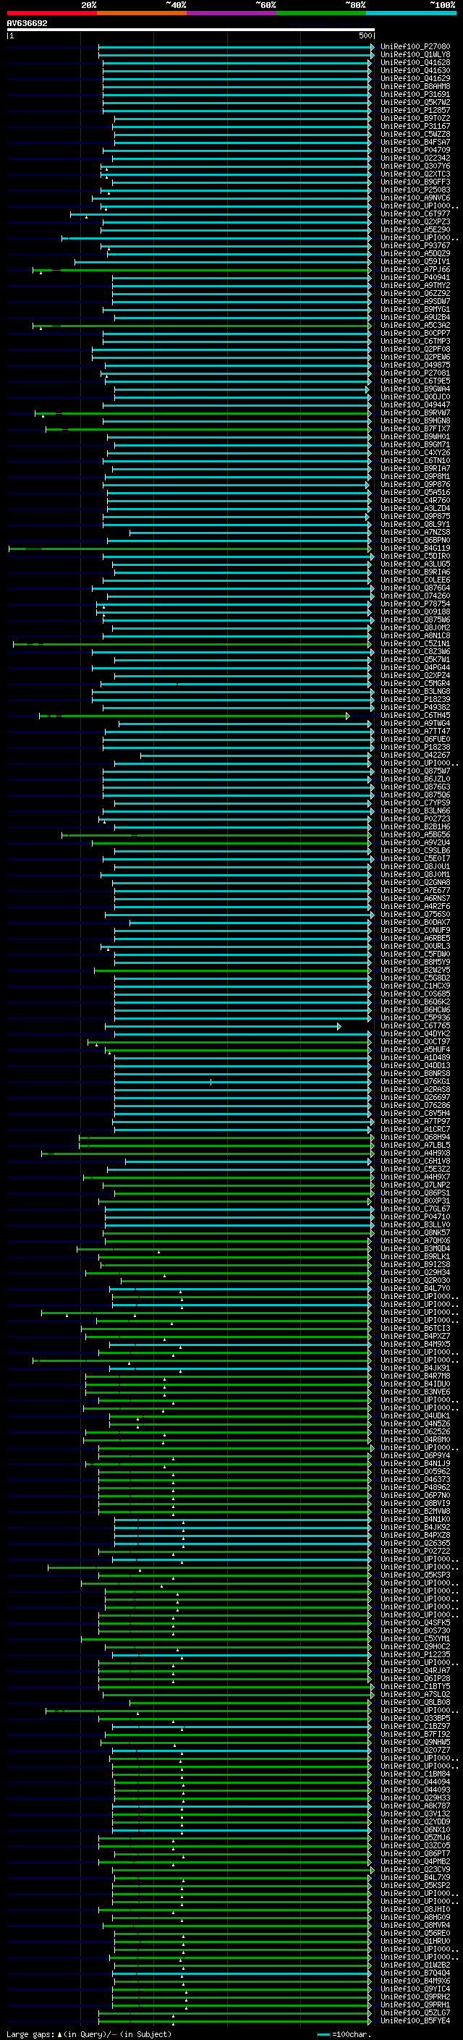
Task: Select the UniRef100_P04710 hit
Action: click(415, 1217)
